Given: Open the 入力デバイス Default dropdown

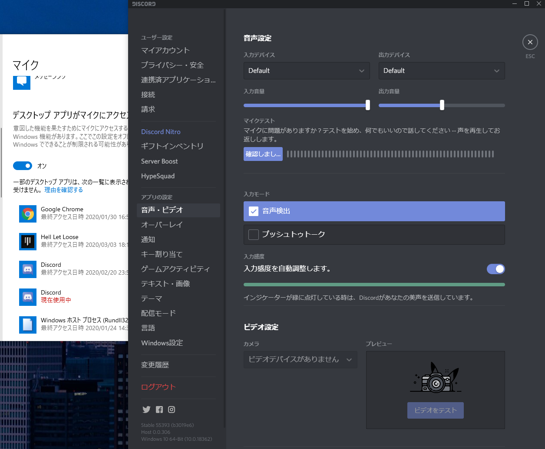Looking at the screenshot, I should click(x=307, y=71).
